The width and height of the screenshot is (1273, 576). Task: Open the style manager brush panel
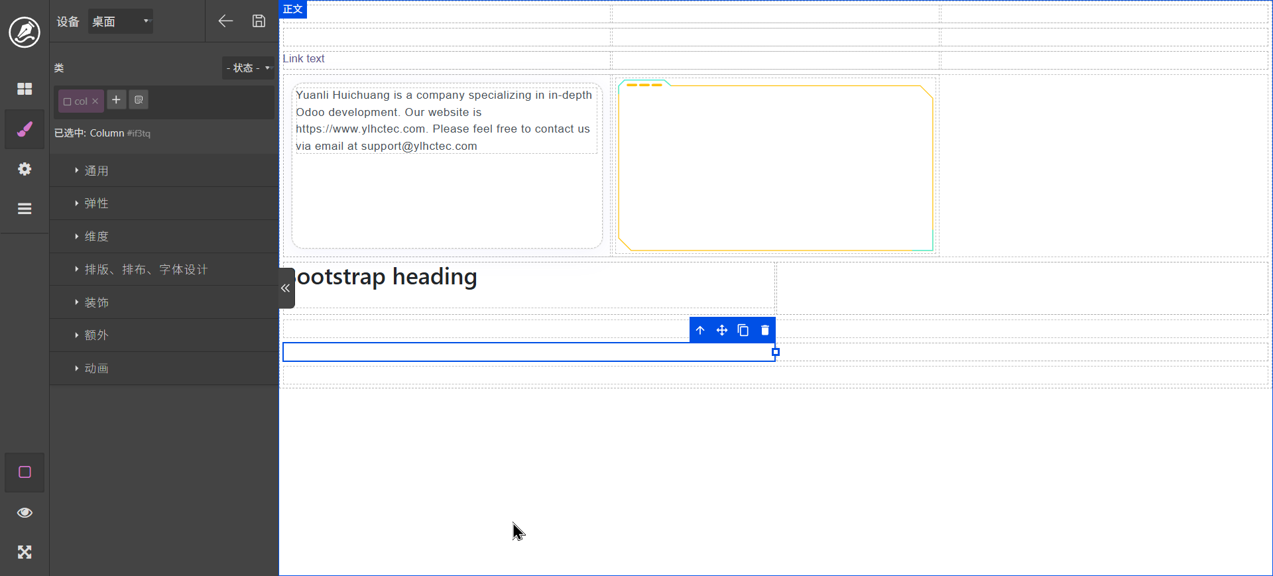[x=25, y=129]
